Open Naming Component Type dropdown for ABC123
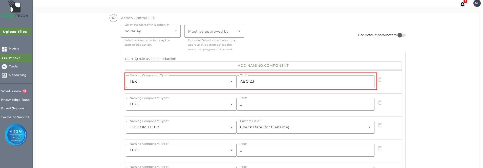483x168 pixels. pos(181,82)
